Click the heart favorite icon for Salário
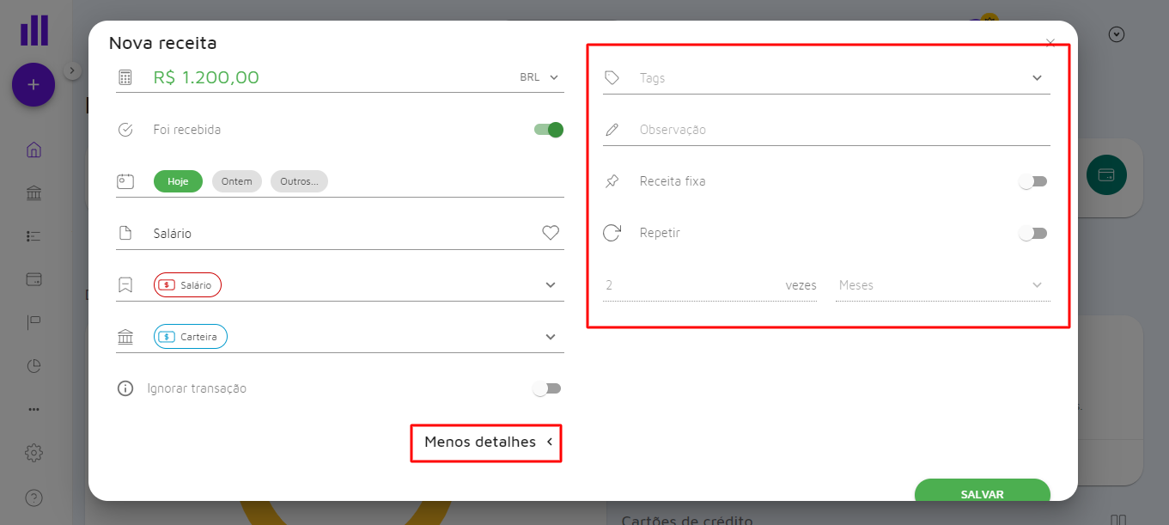This screenshot has width=1169, height=525. [551, 233]
